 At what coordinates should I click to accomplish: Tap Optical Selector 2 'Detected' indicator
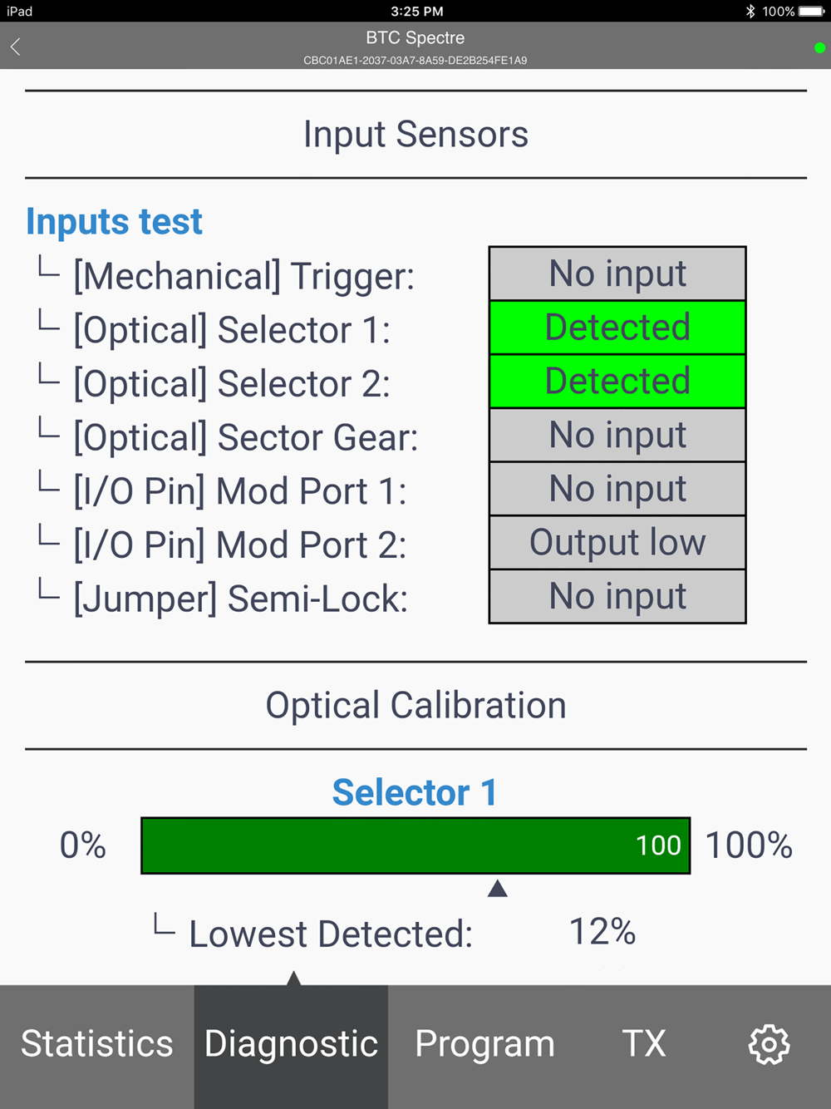[x=617, y=382]
